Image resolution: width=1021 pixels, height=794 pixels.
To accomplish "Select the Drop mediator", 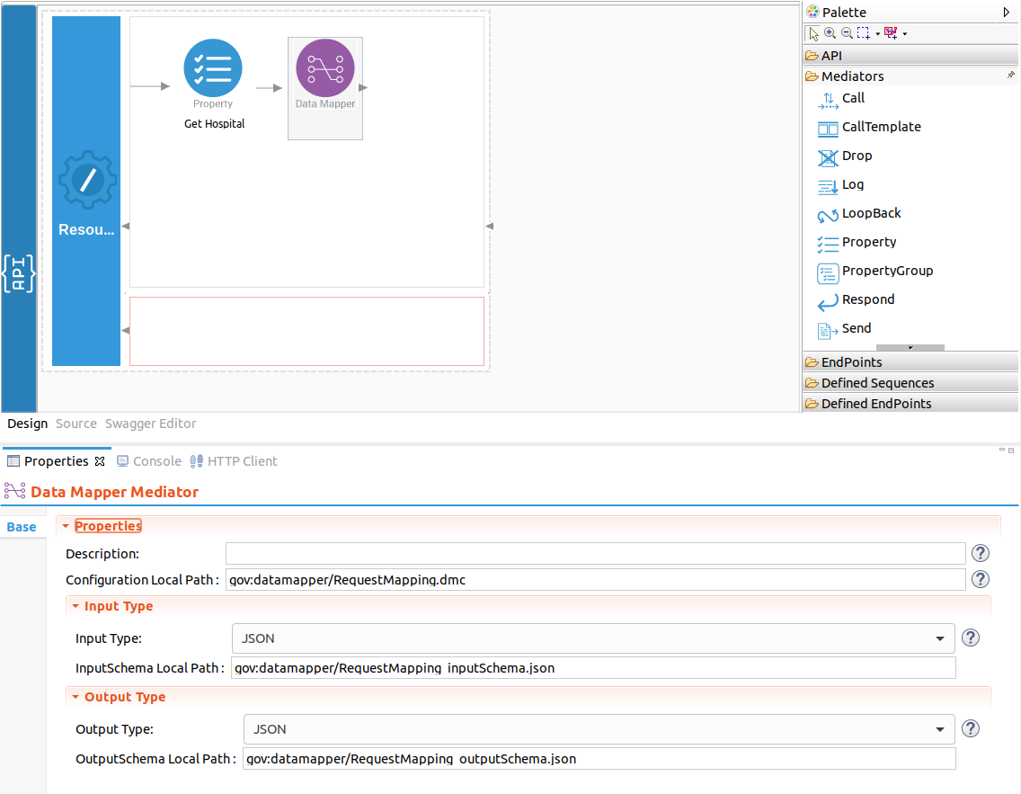I will tap(856, 156).
